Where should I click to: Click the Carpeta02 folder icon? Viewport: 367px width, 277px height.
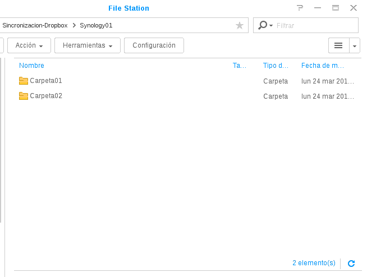[x=24, y=96]
